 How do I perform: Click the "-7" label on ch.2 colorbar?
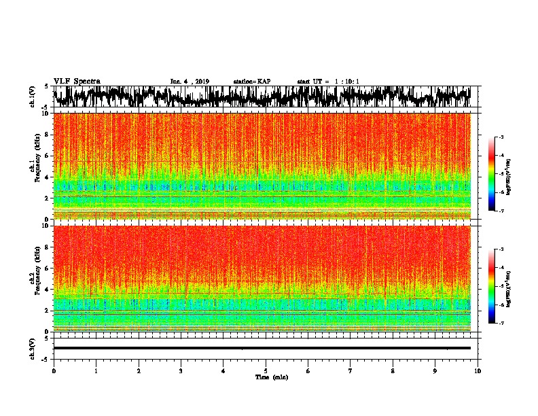501,324
